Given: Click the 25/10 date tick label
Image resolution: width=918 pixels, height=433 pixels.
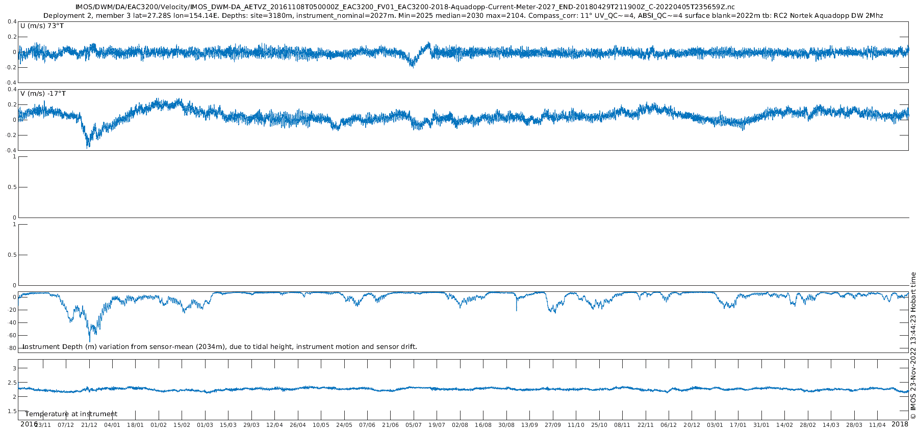Looking at the screenshot, I should click(x=599, y=425).
